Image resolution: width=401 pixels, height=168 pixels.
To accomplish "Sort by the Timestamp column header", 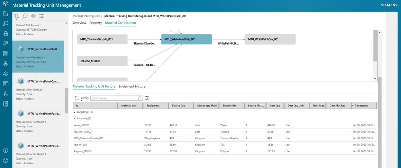I will 363,105.
